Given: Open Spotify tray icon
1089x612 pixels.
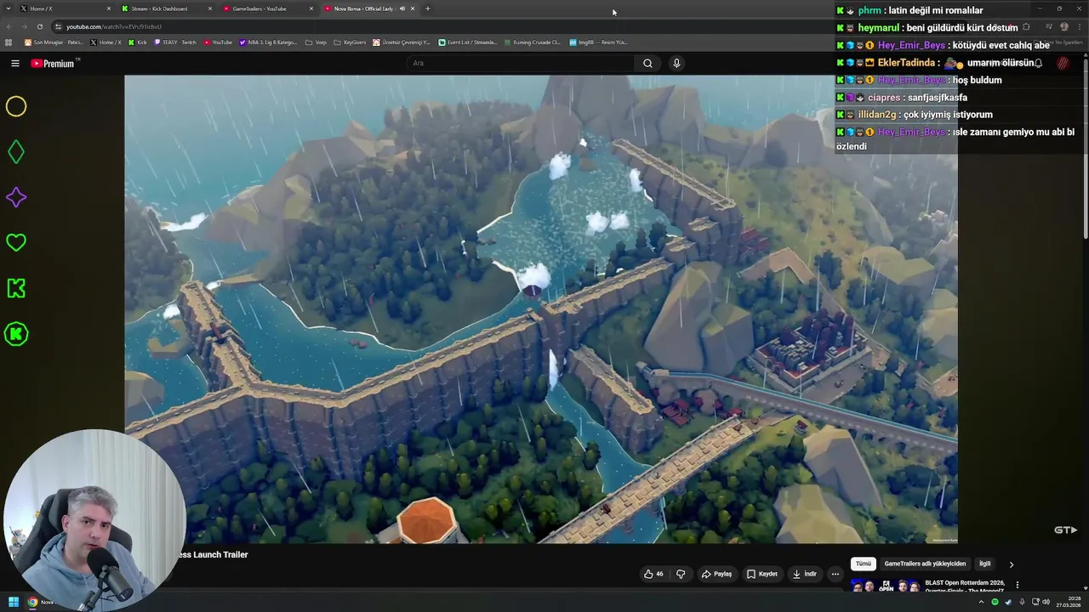Looking at the screenshot, I should point(995,602).
